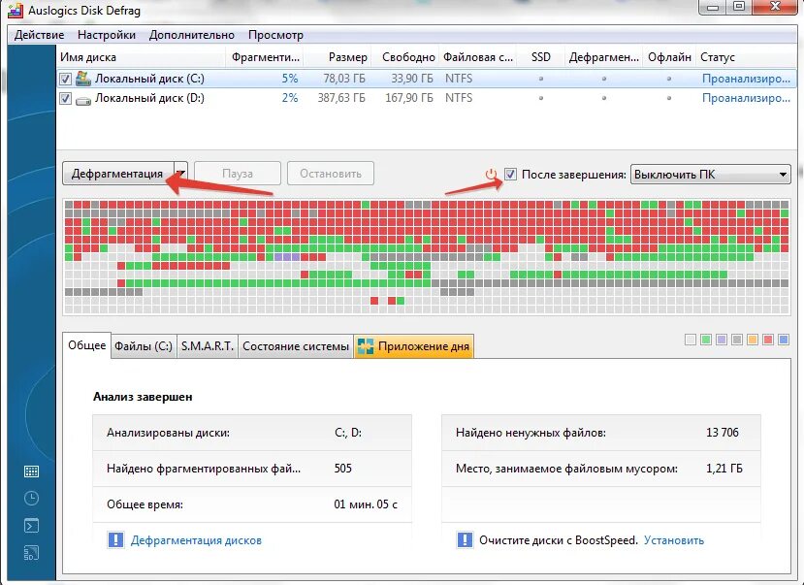Click the blue legend swatch
This screenshot has width=804, height=585.
click(x=784, y=340)
